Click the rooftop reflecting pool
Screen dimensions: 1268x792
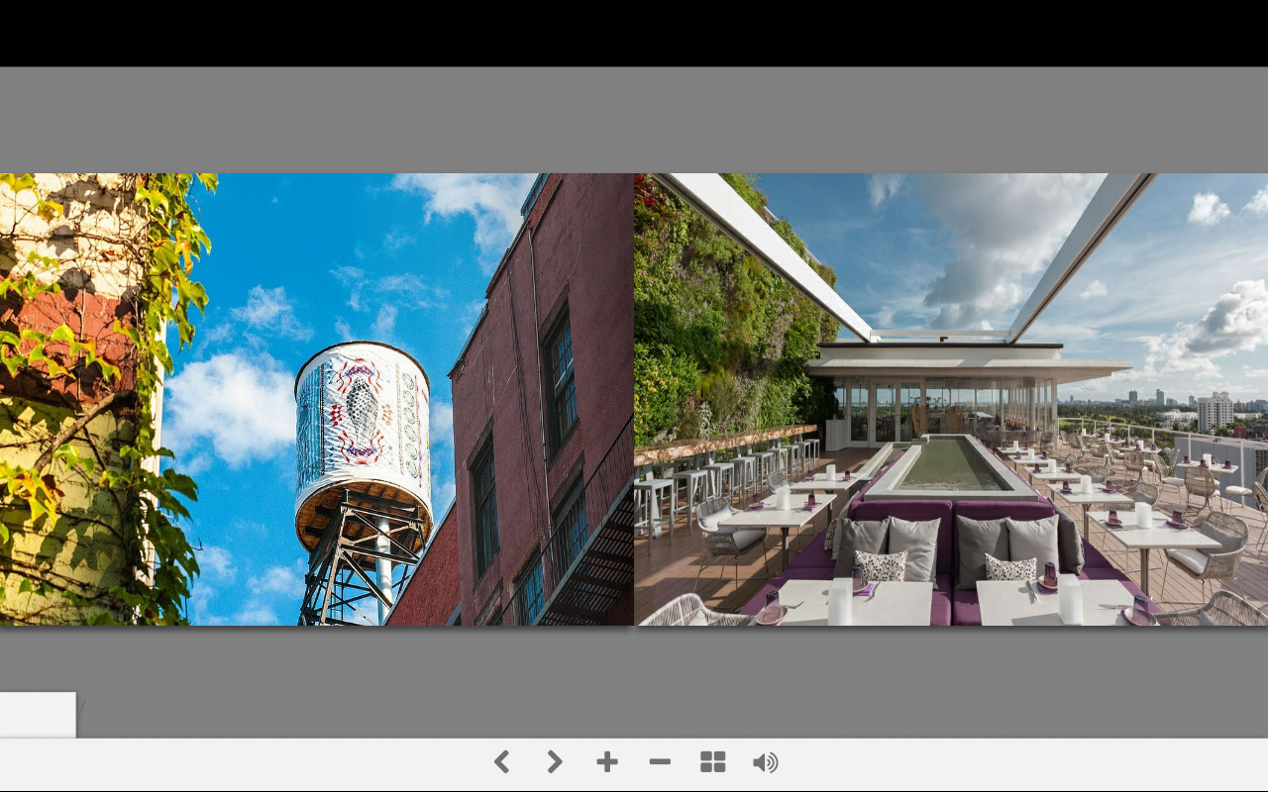click(x=947, y=466)
